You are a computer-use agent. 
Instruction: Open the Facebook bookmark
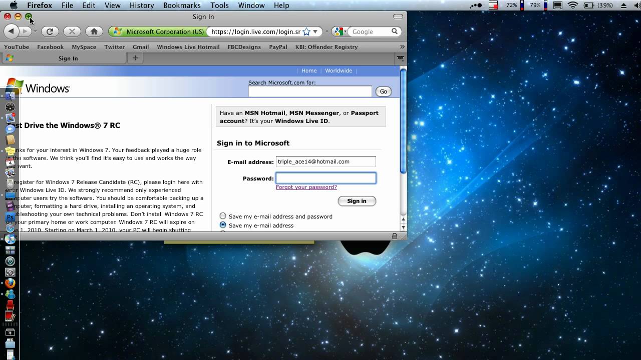click(50, 46)
